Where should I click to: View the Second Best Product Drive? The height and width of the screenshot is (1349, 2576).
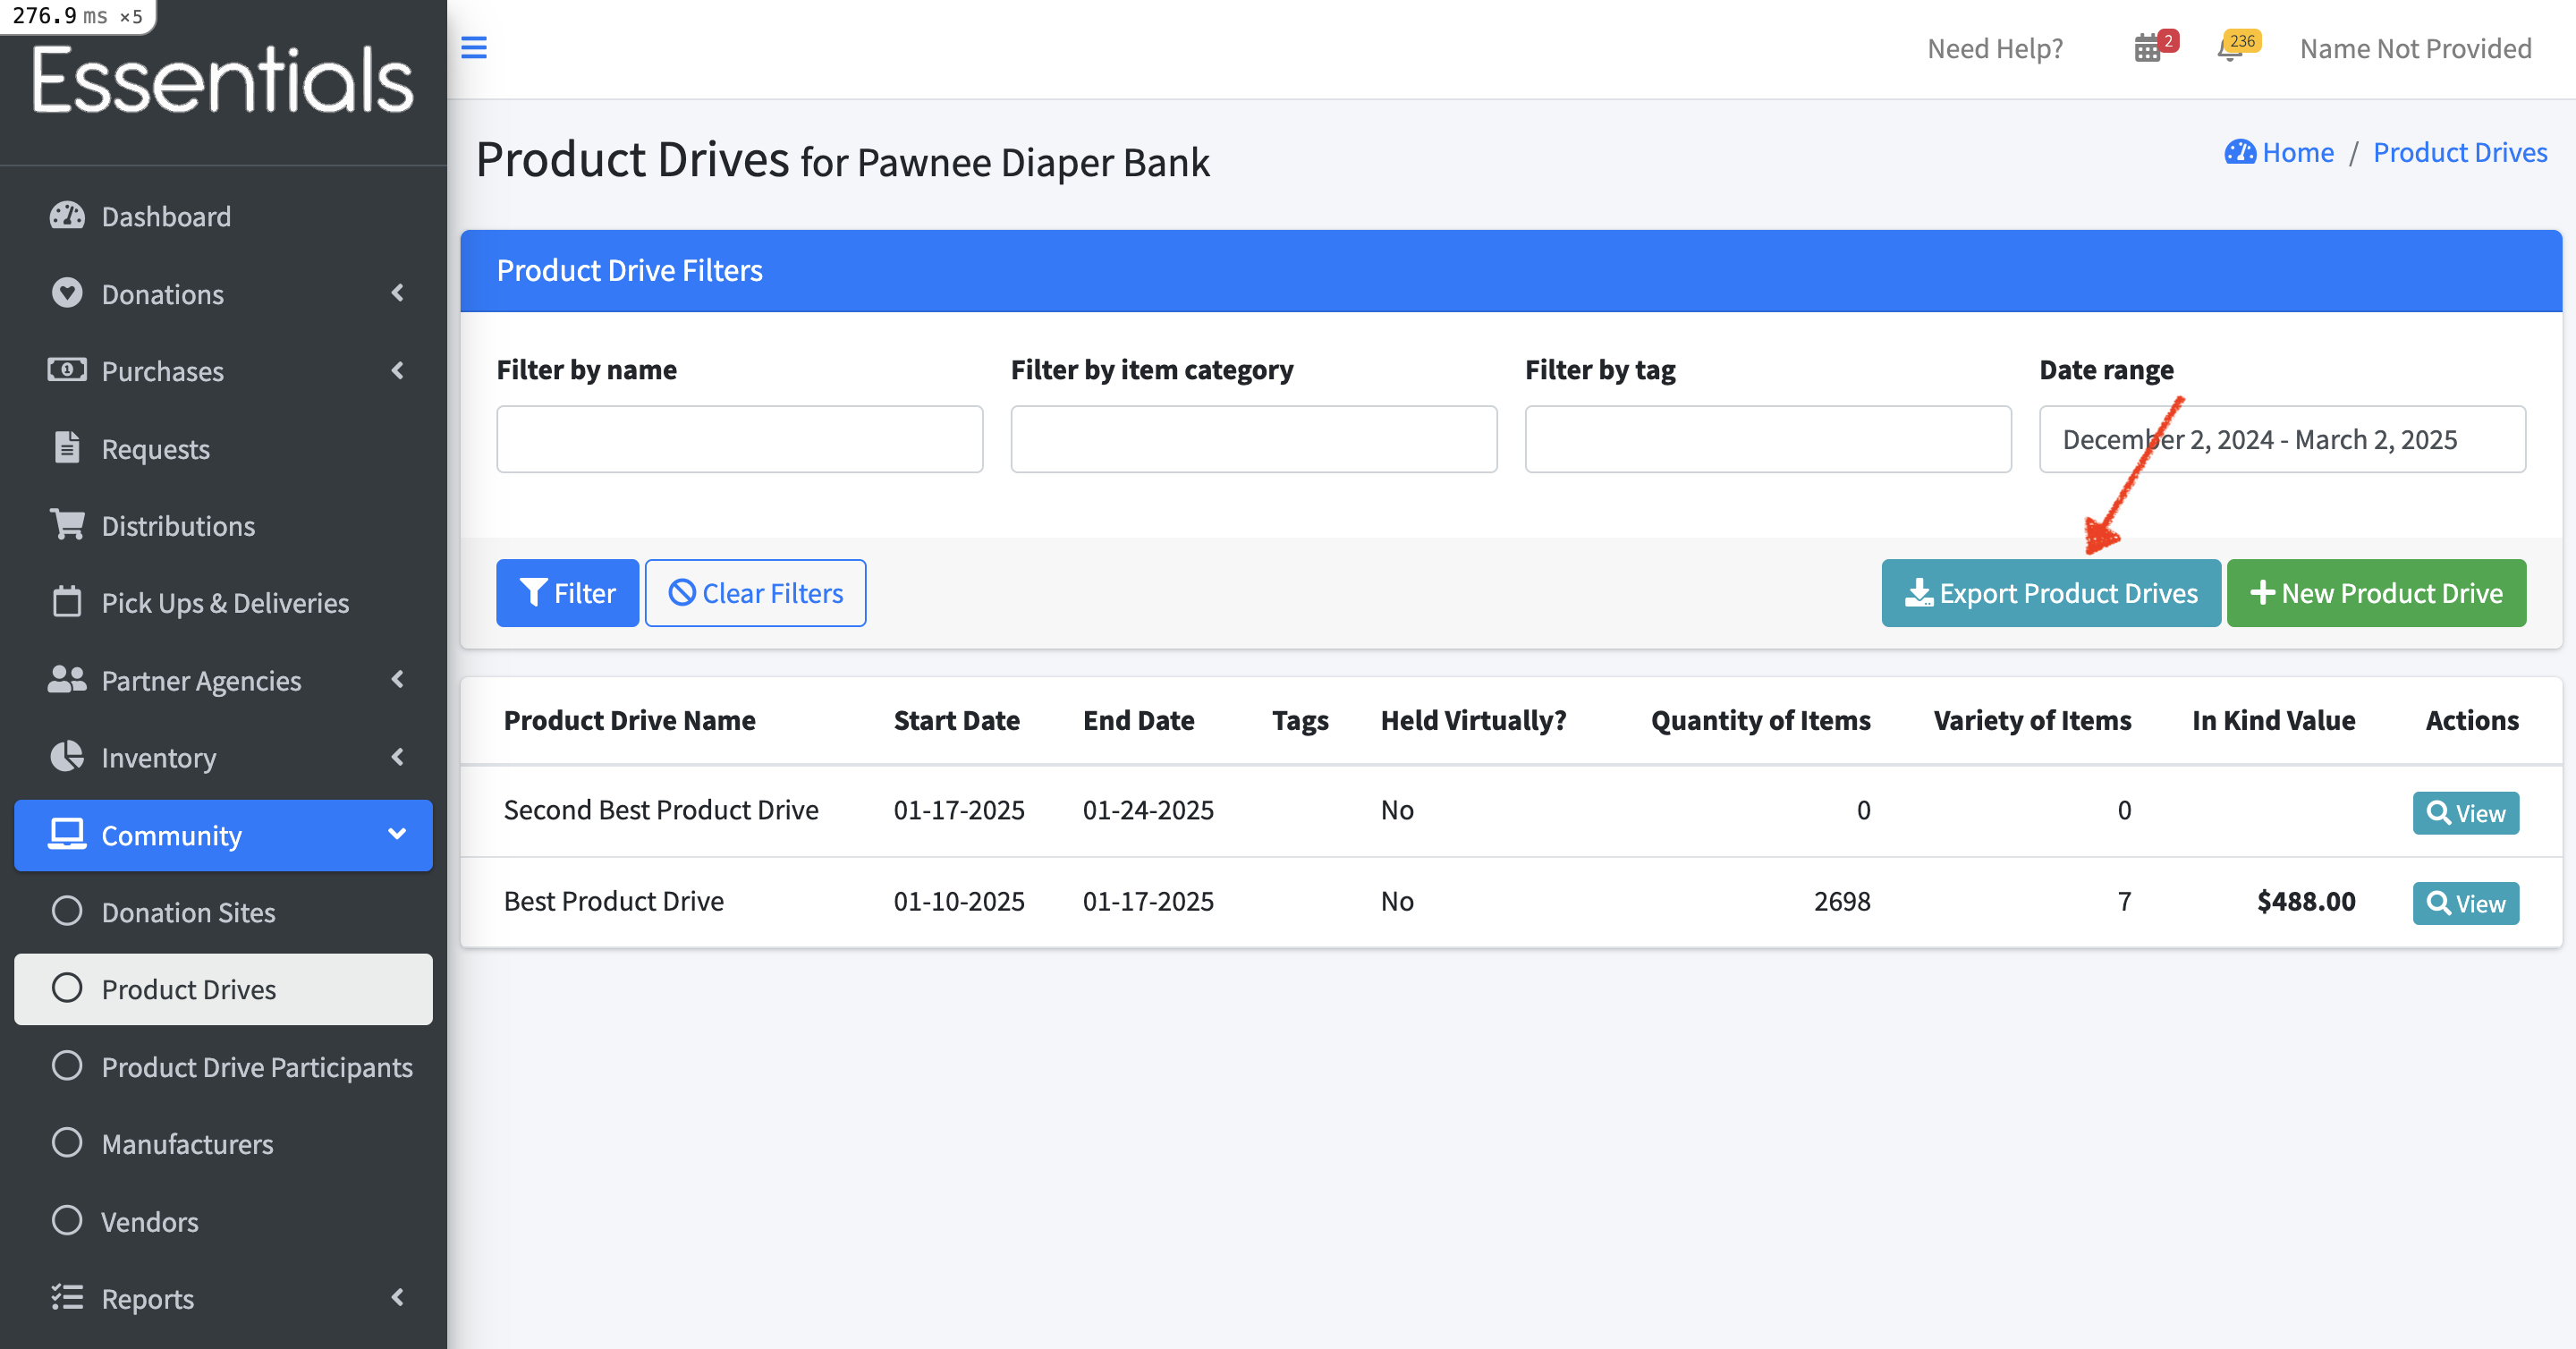coord(2465,813)
